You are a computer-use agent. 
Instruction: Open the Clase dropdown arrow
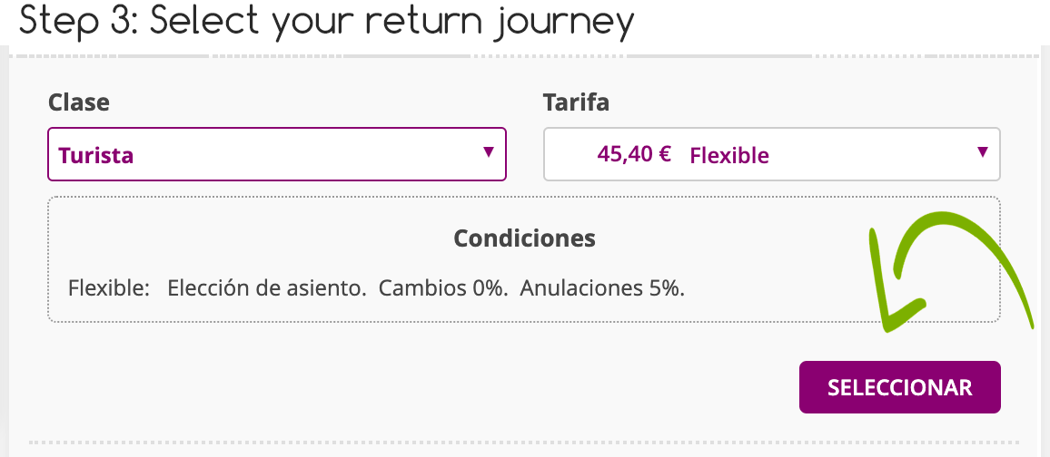point(488,151)
